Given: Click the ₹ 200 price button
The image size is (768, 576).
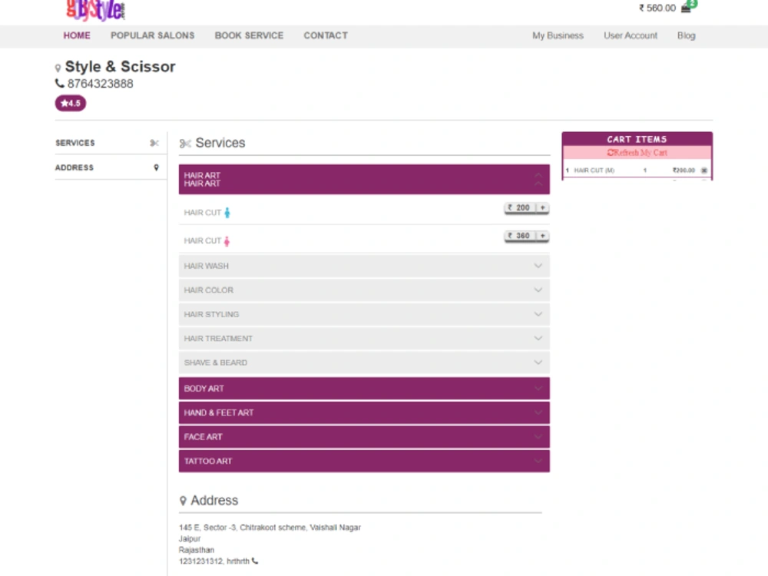Looking at the screenshot, I should coord(520,207).
